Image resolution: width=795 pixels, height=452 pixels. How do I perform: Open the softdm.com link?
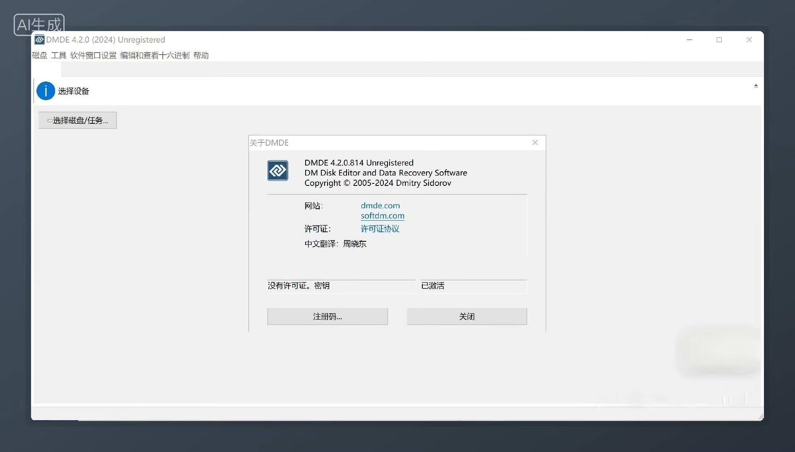(382, 216)
